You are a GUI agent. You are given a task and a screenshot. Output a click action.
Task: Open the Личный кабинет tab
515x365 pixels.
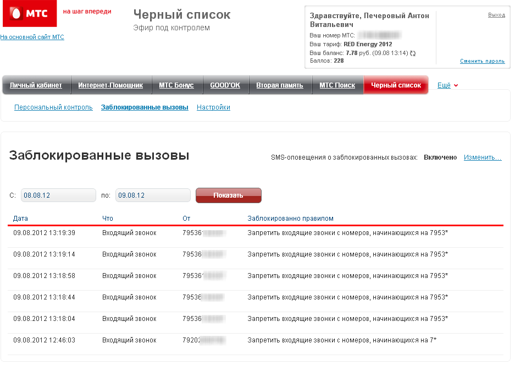point(36,85)
